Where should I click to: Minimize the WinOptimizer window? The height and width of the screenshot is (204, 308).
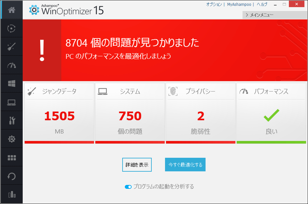point(275,4)
